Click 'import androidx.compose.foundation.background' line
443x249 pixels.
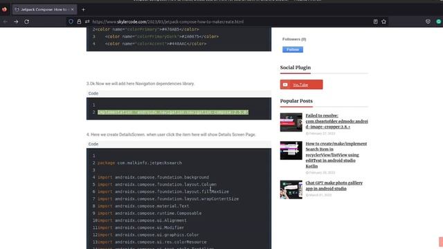(x=153, y=177)
